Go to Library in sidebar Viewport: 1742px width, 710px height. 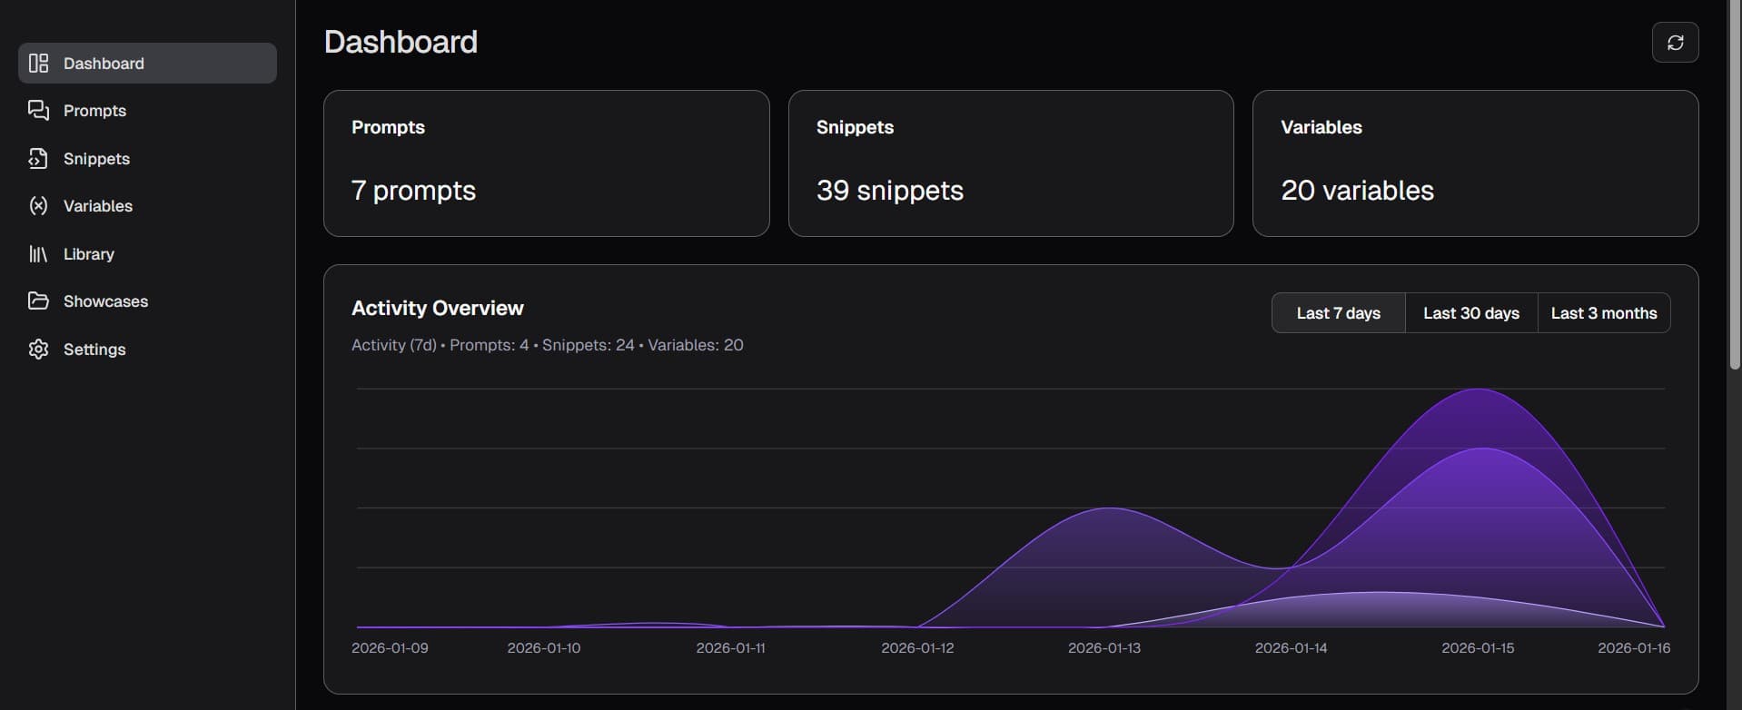pyautogui.click(x=89, y=254)
